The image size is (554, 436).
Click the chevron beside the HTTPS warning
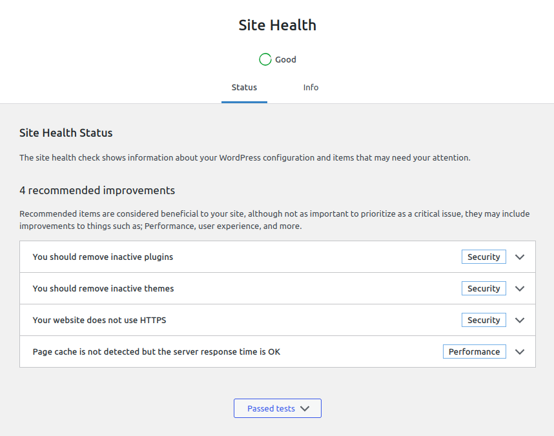520,320
